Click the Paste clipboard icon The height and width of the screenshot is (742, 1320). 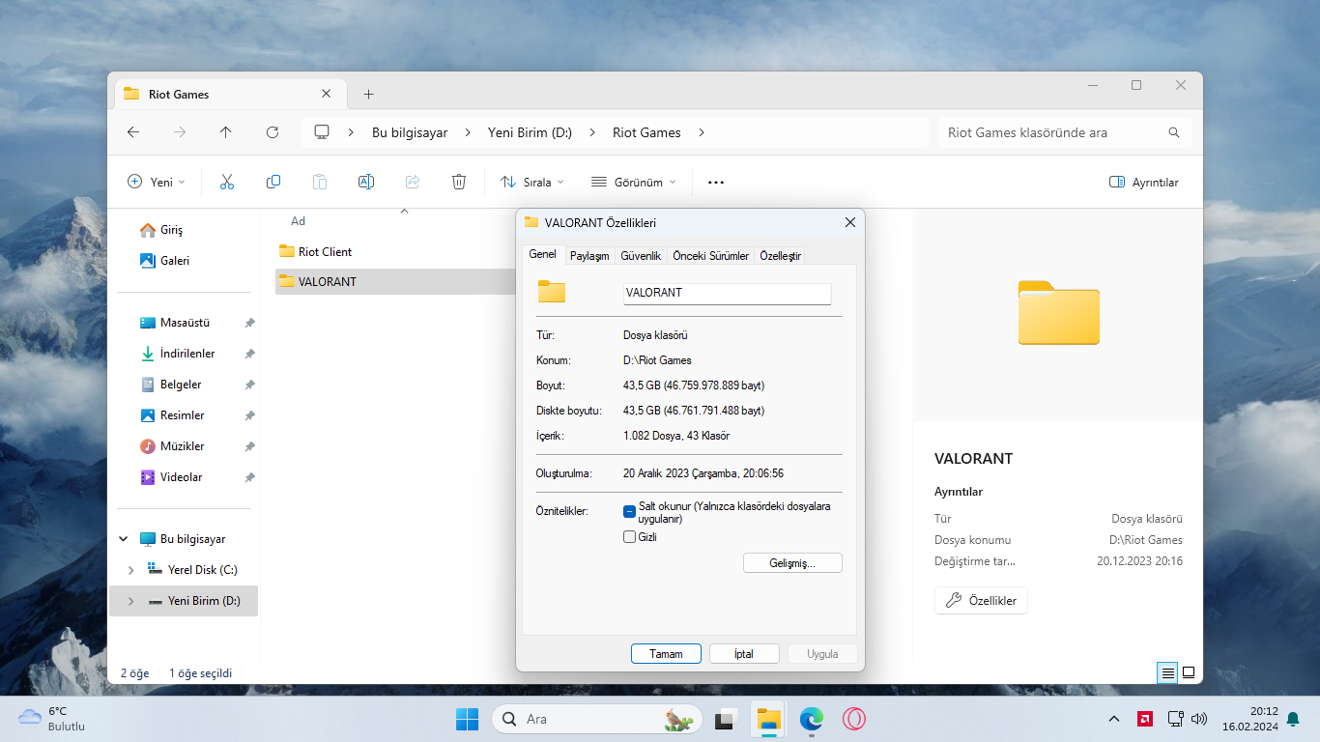coord(320,182)
